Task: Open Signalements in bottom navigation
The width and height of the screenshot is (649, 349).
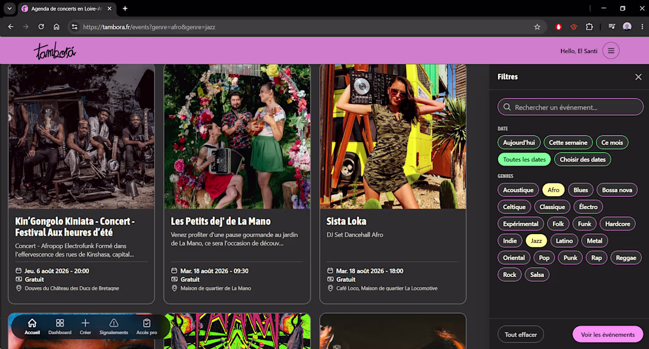Action: pos(114,326)
